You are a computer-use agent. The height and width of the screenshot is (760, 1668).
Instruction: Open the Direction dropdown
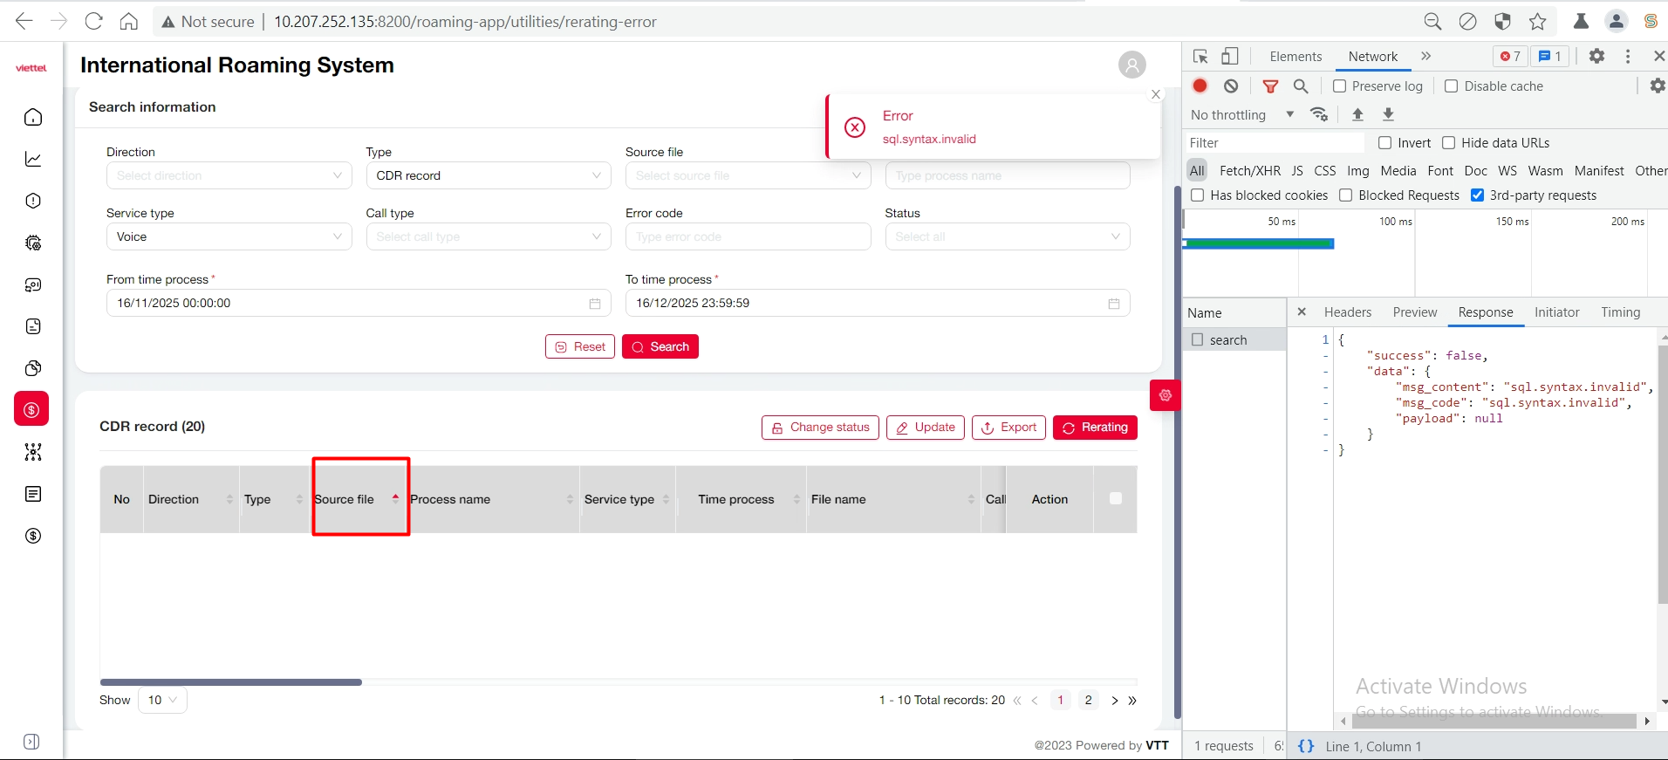(x=229, y=175)
